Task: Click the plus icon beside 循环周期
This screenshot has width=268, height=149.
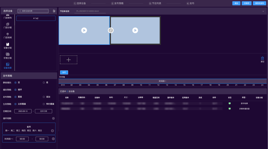Action: [x=53, y=118]
